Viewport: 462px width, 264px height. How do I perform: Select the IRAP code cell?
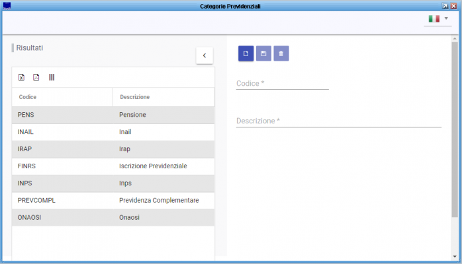[x=62, y=149]
